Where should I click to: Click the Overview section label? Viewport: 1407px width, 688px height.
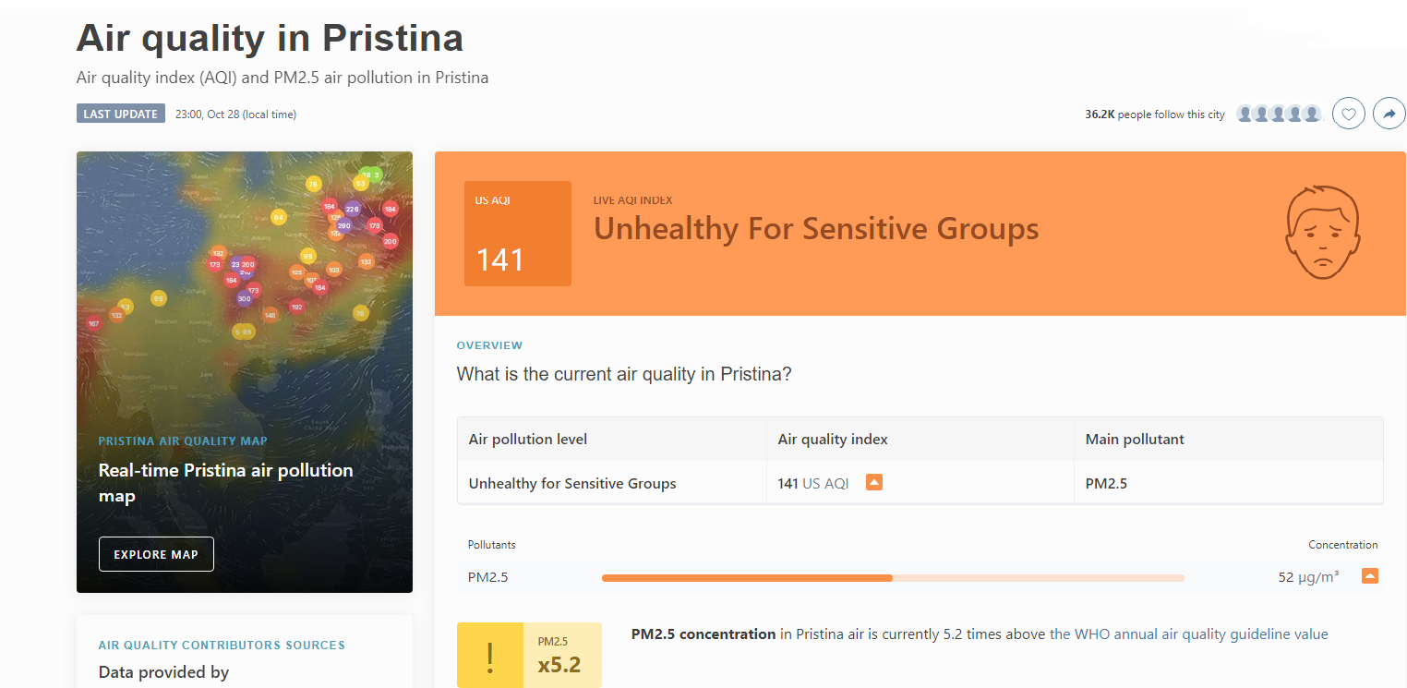[x=489, y=345]
